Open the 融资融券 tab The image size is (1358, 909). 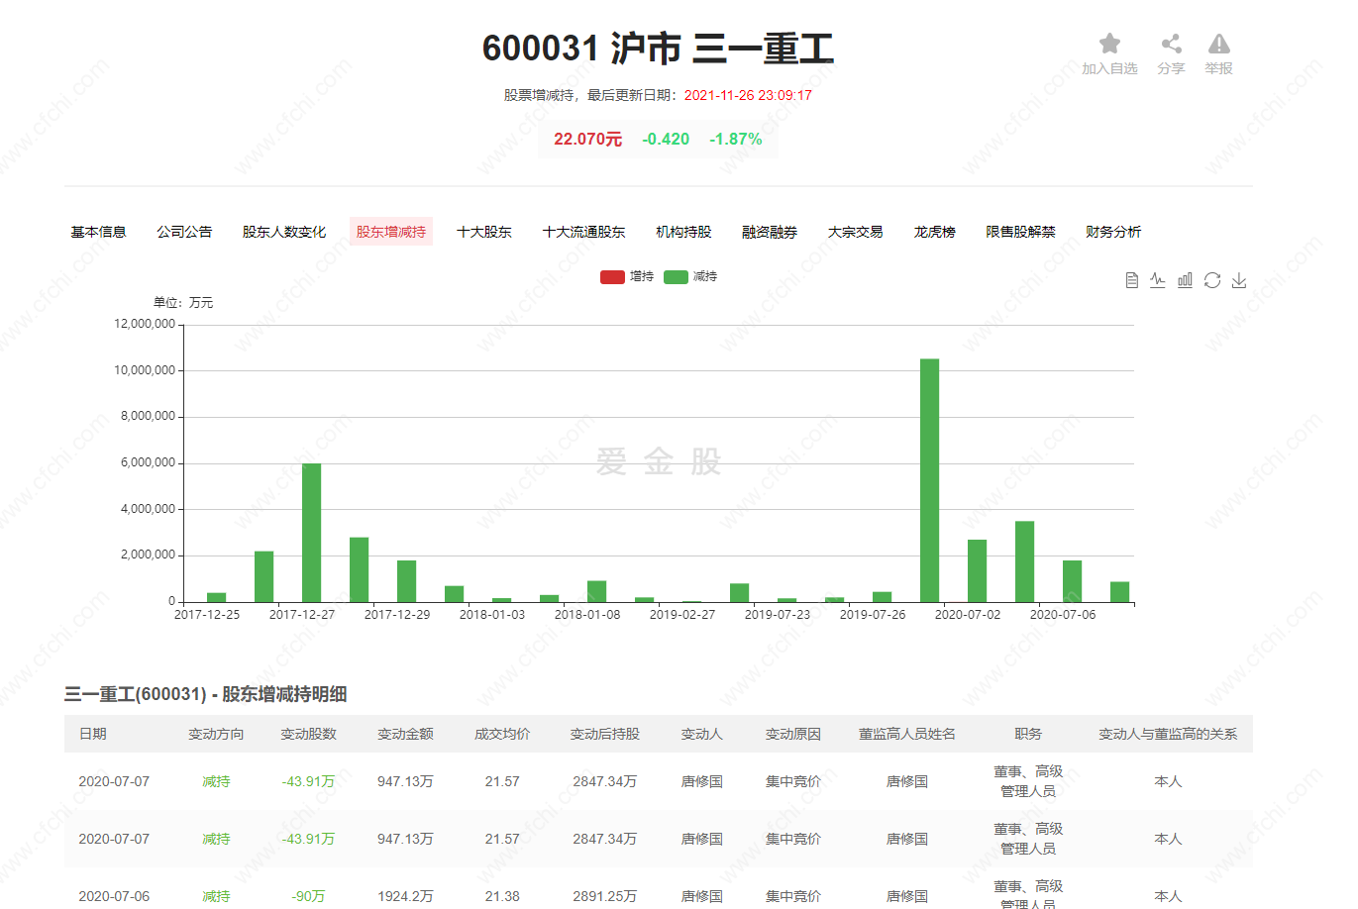click(x=770, y=232)
